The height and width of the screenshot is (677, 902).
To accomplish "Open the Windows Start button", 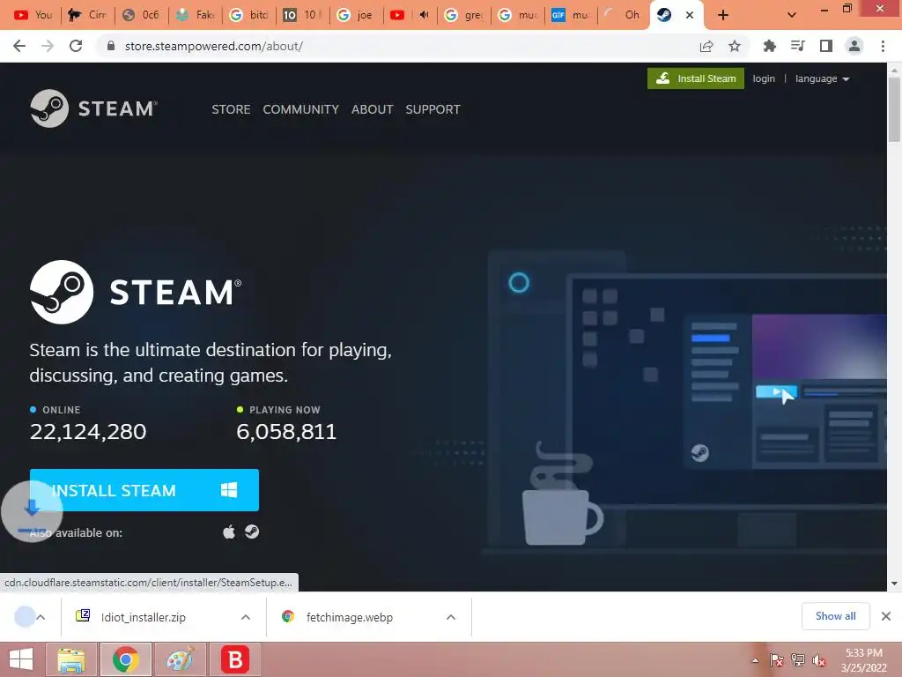I will click(x=21, y=659).
